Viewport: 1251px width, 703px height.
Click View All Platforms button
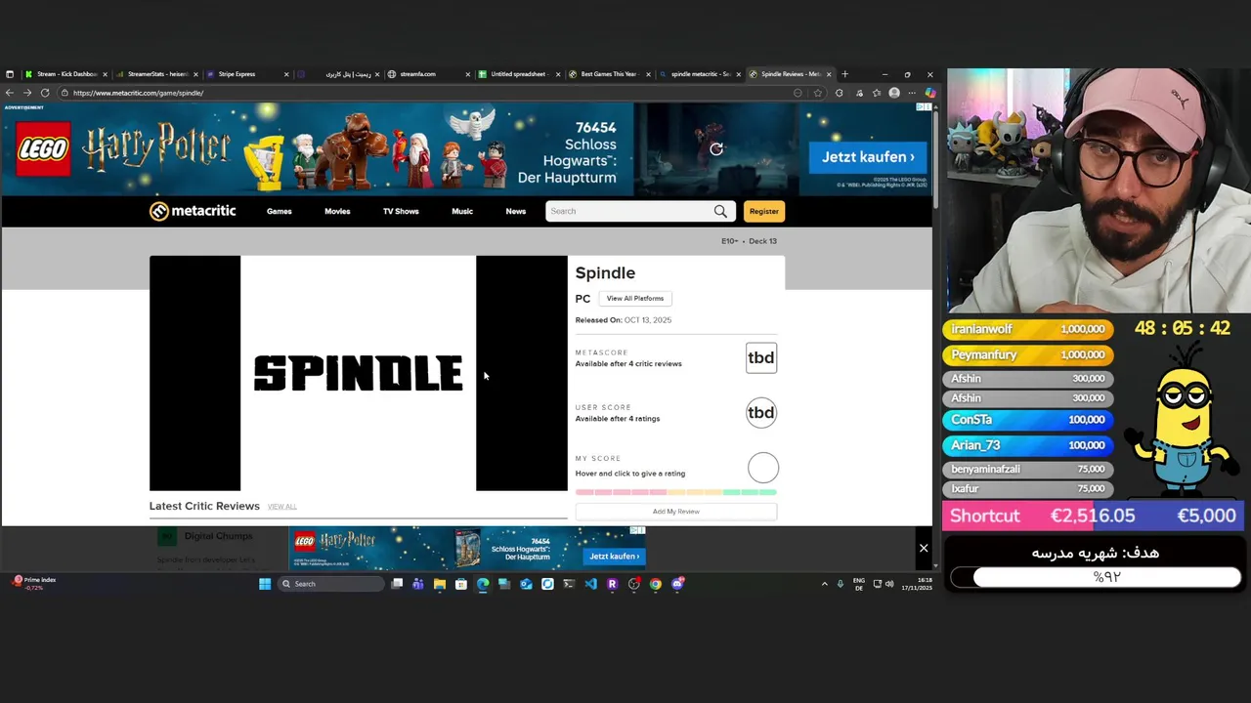(635, 299)
